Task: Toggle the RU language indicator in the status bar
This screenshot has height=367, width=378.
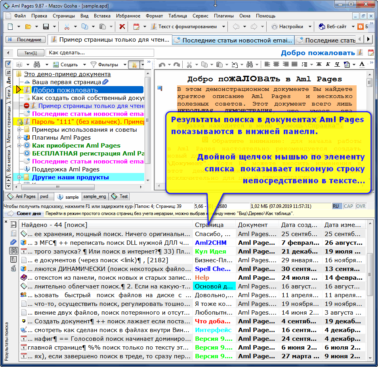Action: pos(336,206)
